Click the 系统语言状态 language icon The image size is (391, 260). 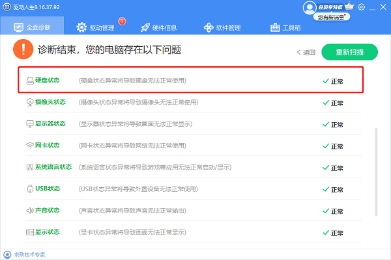point(30,167)
